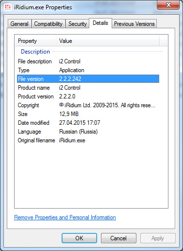Close the Properties dialog with X
Screen dimensions: 183x251
point(168,5)
